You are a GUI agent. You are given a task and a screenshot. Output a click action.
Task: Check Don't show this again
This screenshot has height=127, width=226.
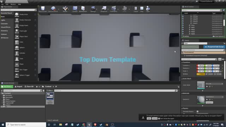tap(159, 119)
